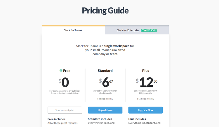Click the $6.67 Standard price

coord(106,82)
